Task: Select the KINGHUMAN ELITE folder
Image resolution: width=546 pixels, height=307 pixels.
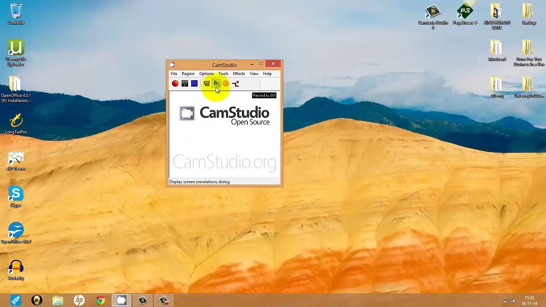Action: [497, 17]
